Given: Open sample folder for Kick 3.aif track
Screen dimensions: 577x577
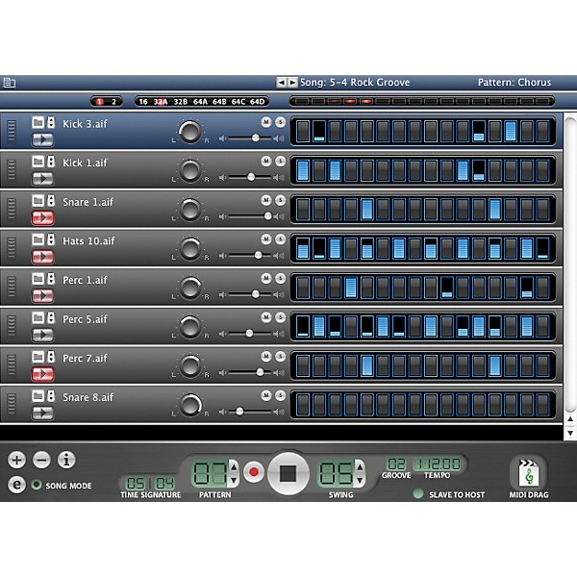Looking at the screenshot, I should click(38, 122).
